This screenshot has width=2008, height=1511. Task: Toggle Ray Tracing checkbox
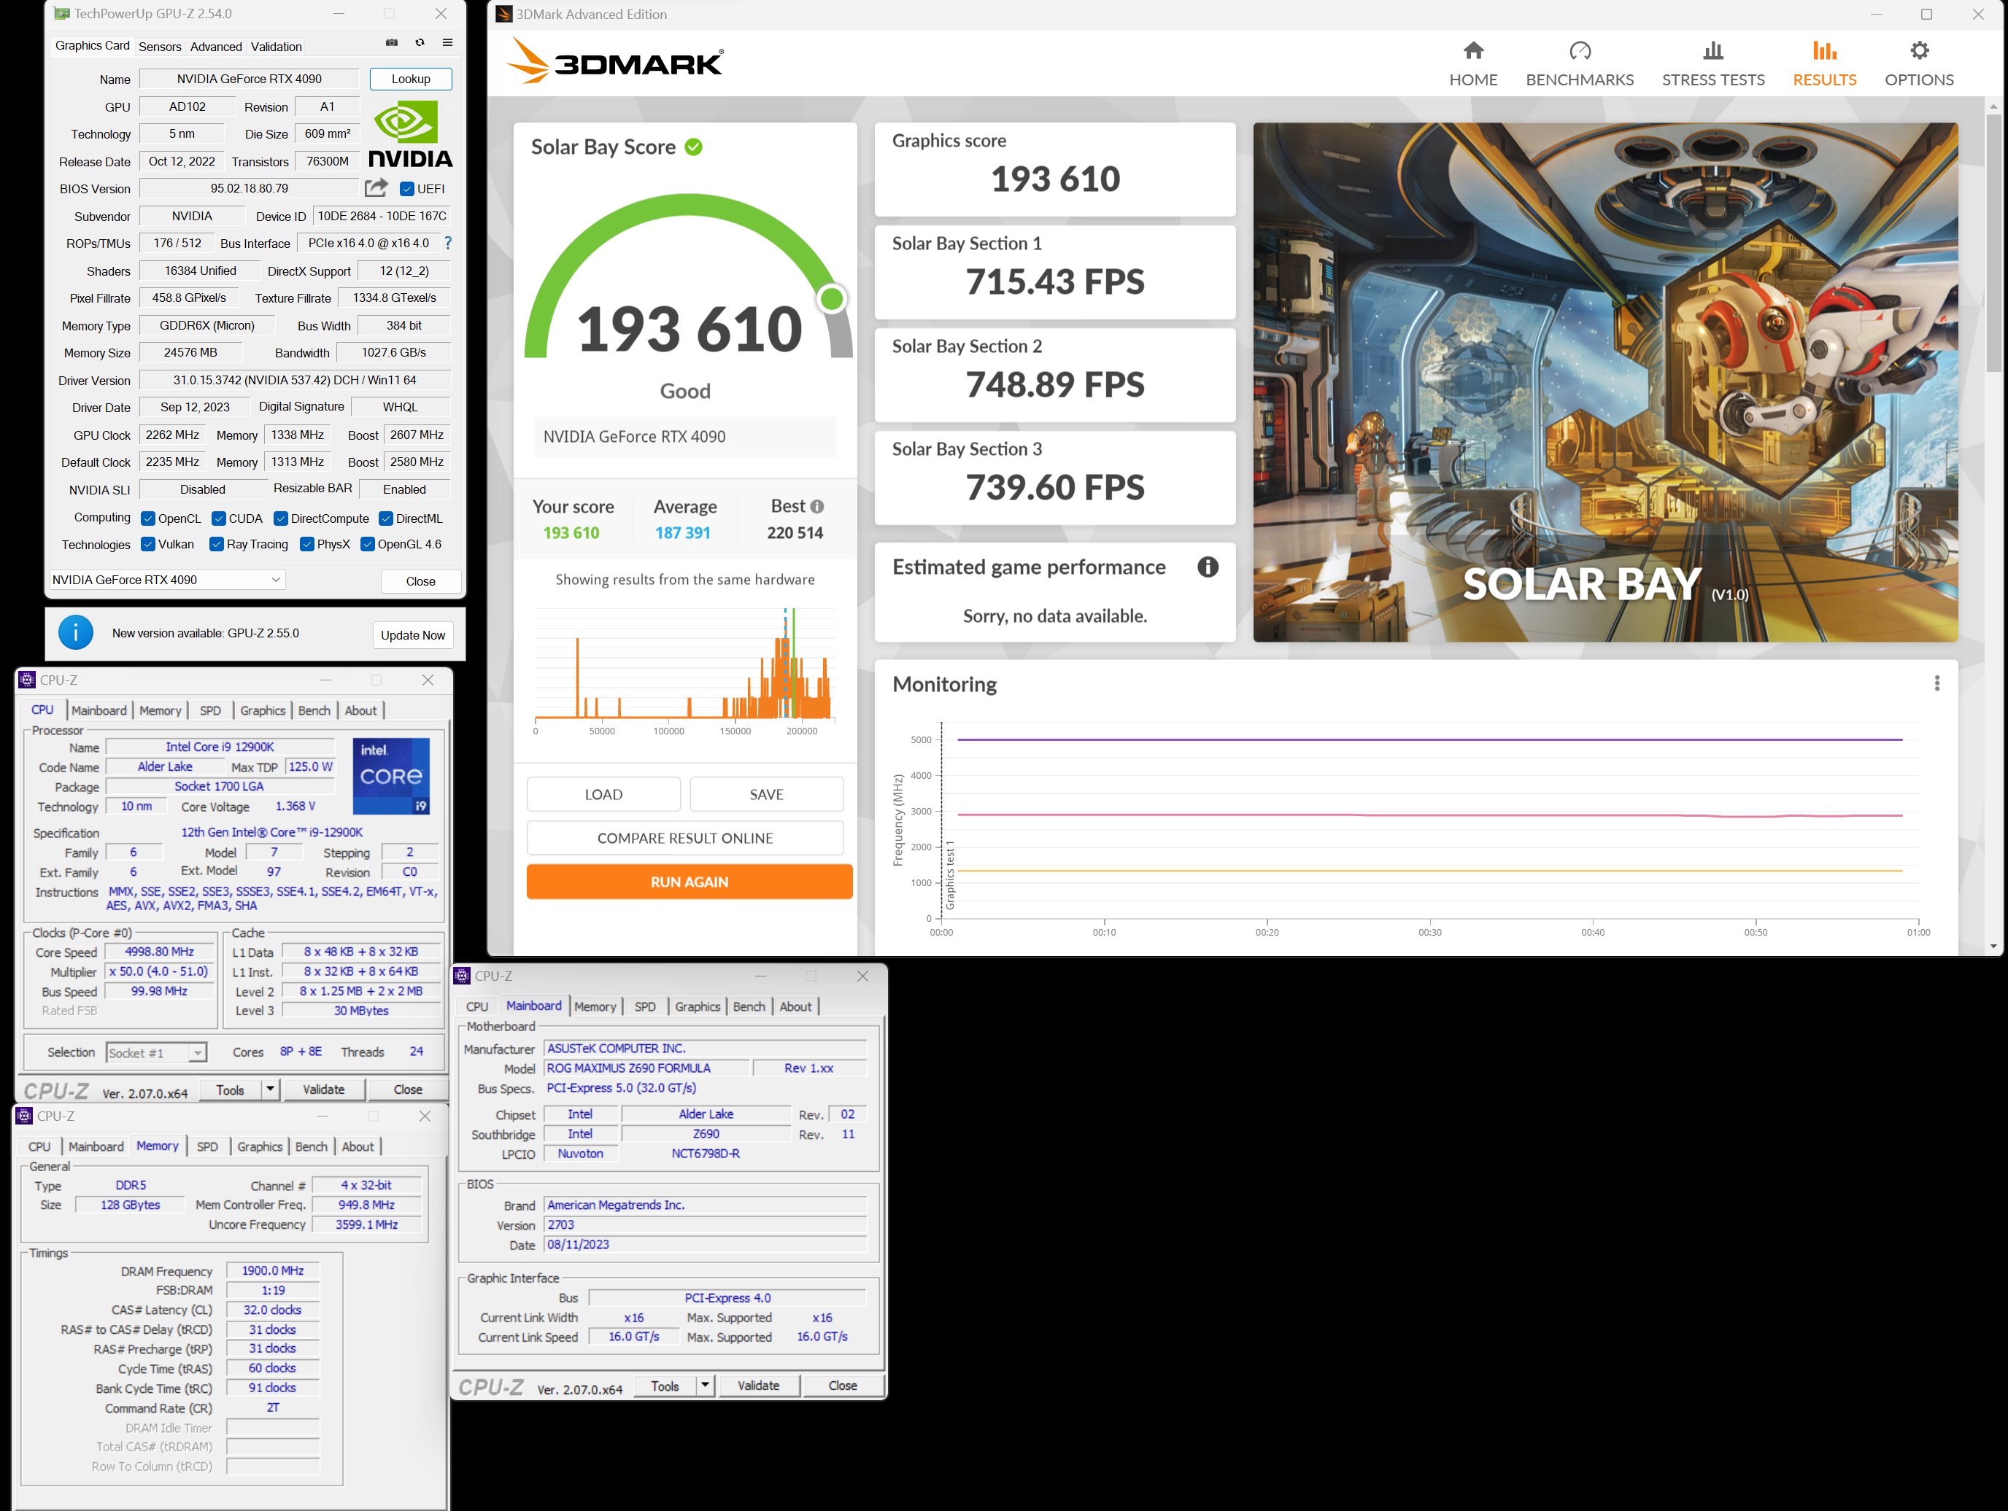click(217, 545)
